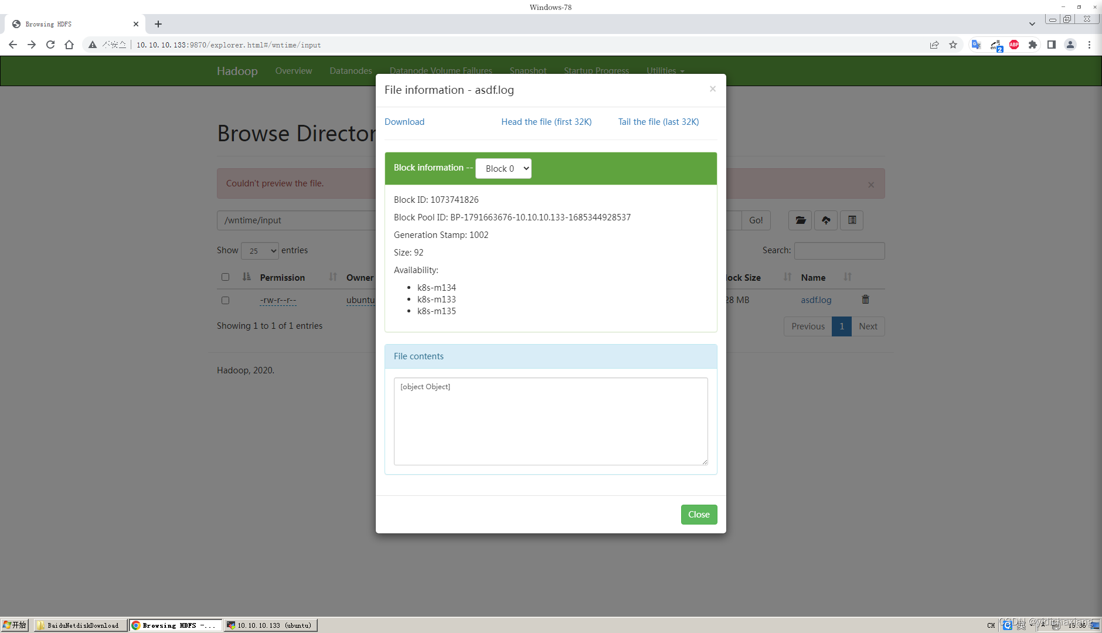Image resolution: width=1102 pixels, height=633 pixels.
Task: Sort the Block Size column
Action: click(787, 277)
